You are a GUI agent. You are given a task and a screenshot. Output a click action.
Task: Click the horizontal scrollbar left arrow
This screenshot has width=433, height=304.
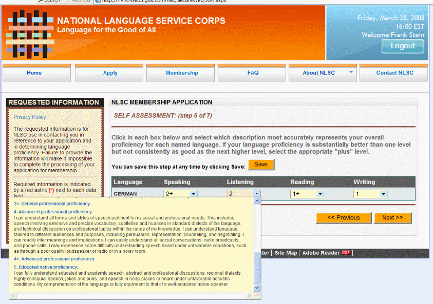[13, 295]
